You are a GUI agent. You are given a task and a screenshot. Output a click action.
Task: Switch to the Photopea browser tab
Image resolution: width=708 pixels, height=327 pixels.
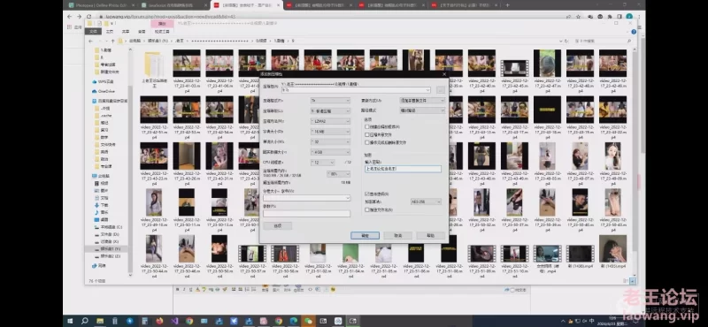click(101, 5)
